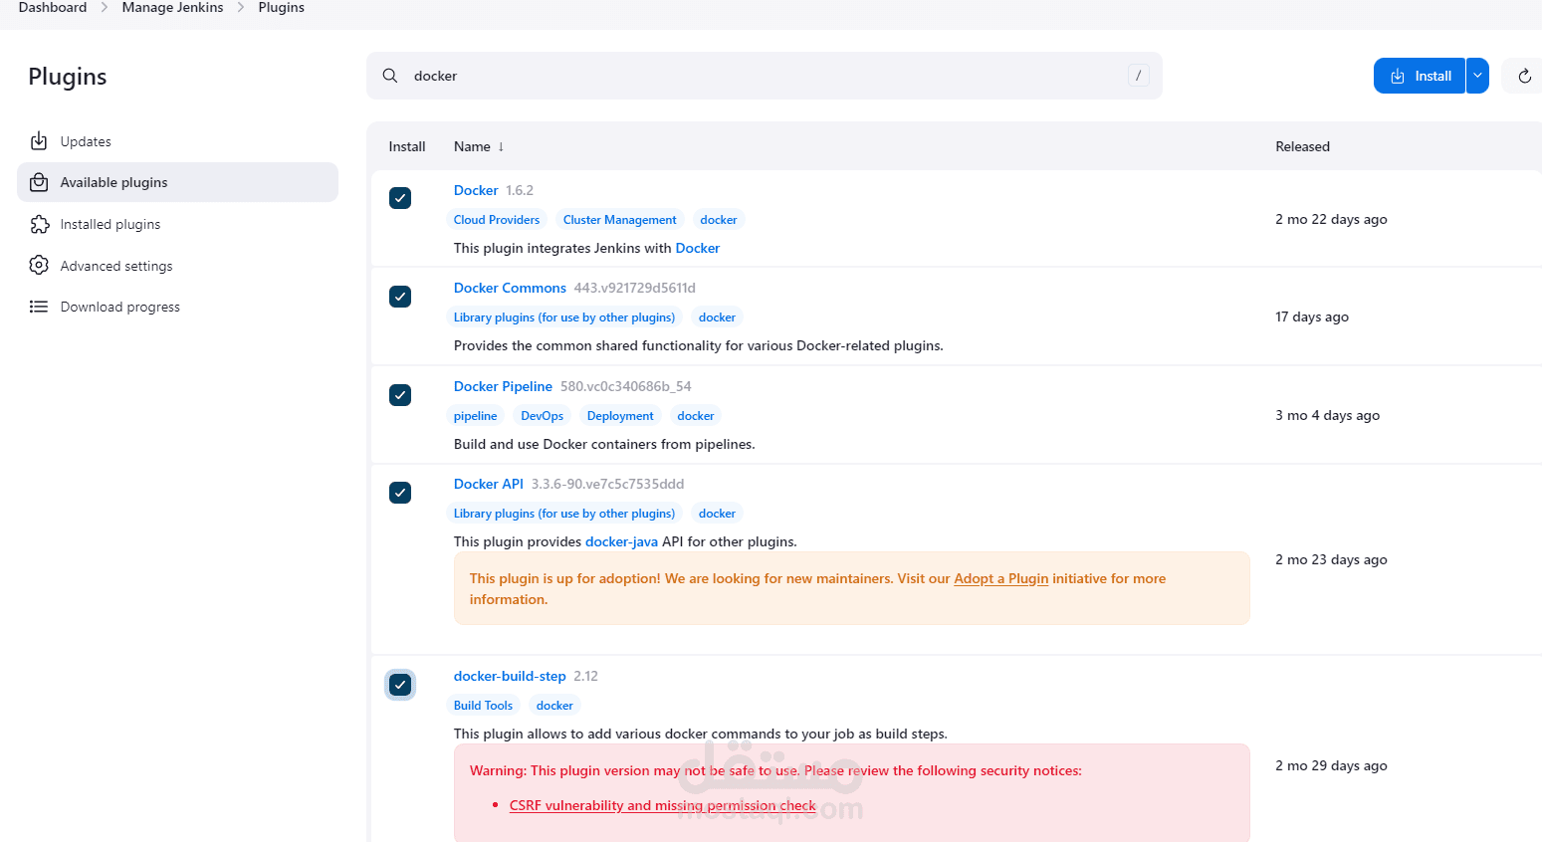Click the Plugins breadcrumb
Viewport: 1542px width, 842px height.
point(282,8)
